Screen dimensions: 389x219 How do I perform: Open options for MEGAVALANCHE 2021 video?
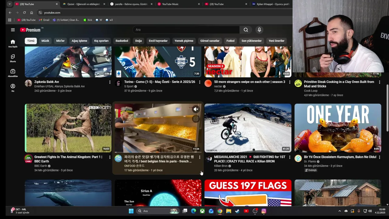[x=290, y=157]
